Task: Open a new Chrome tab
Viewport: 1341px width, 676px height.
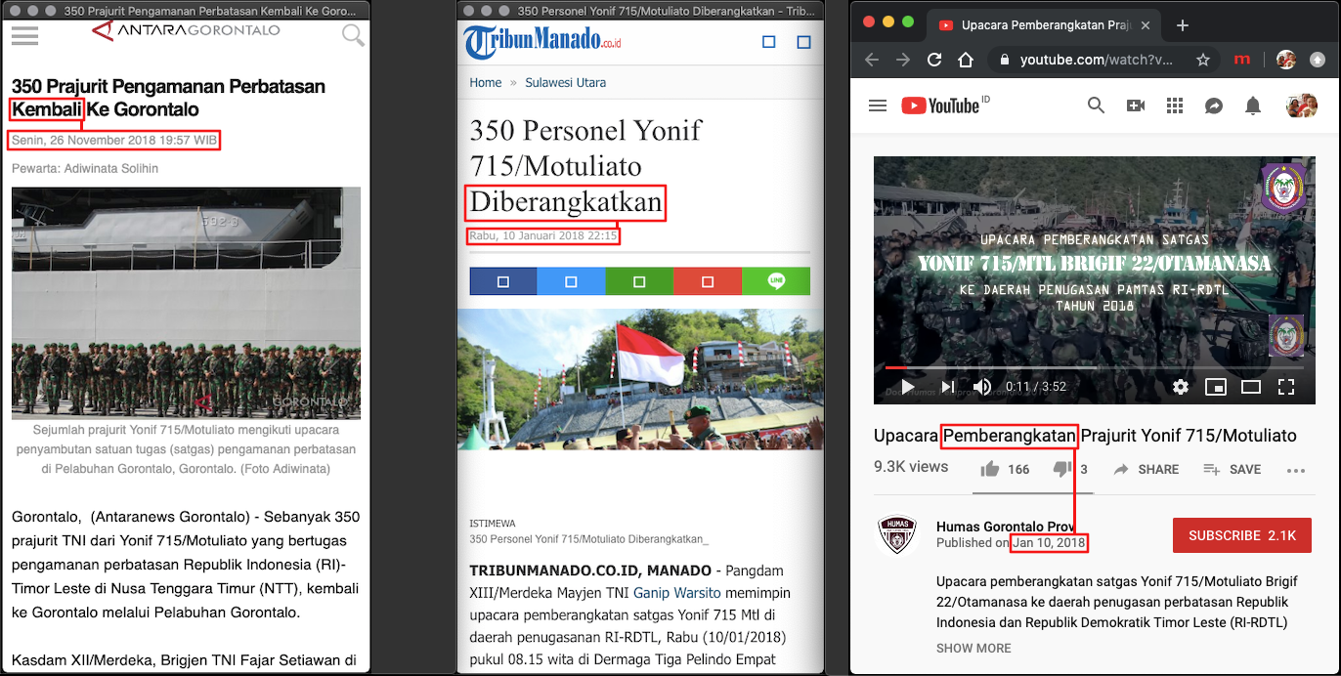Action: tap(1183, 25)
